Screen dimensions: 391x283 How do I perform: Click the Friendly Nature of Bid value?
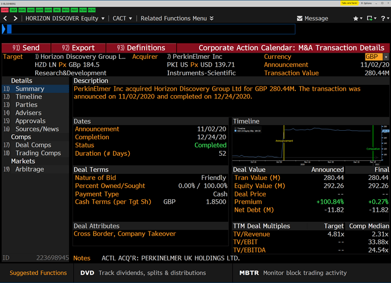(214, 178)
